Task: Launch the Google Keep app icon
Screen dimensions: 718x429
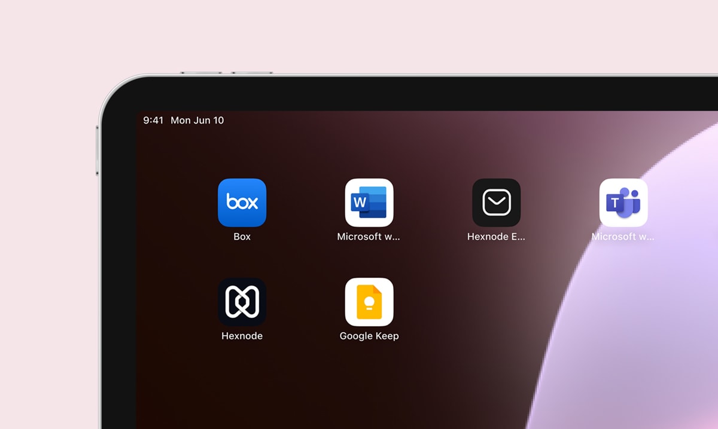Action: click(369, 302)
